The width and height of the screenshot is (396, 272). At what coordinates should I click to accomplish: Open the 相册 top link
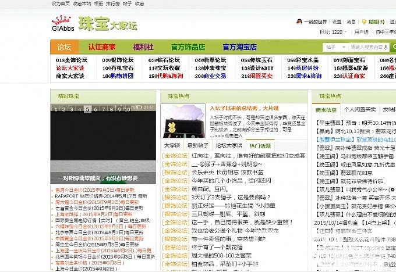[99, 4]
